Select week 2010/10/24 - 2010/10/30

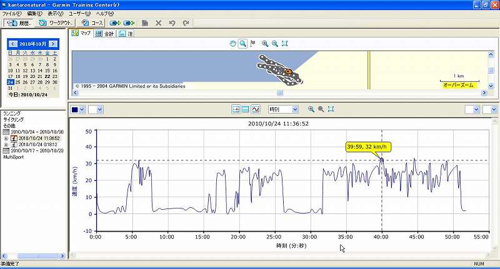pos(37,132)
